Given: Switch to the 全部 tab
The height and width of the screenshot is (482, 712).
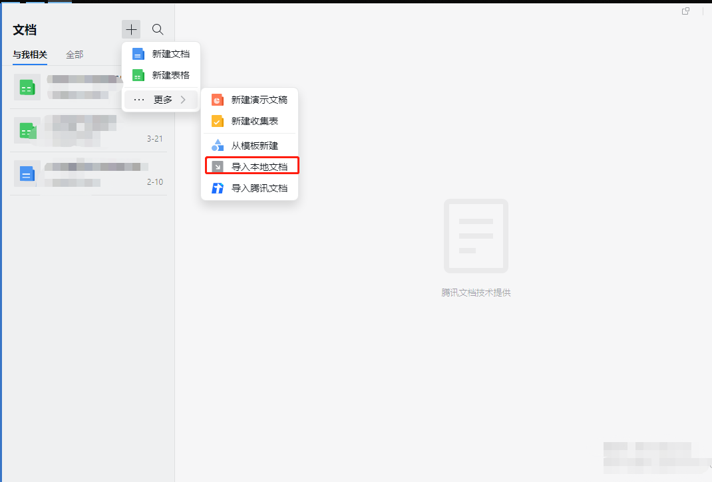Looking at the screenshot, I should 75,55.
